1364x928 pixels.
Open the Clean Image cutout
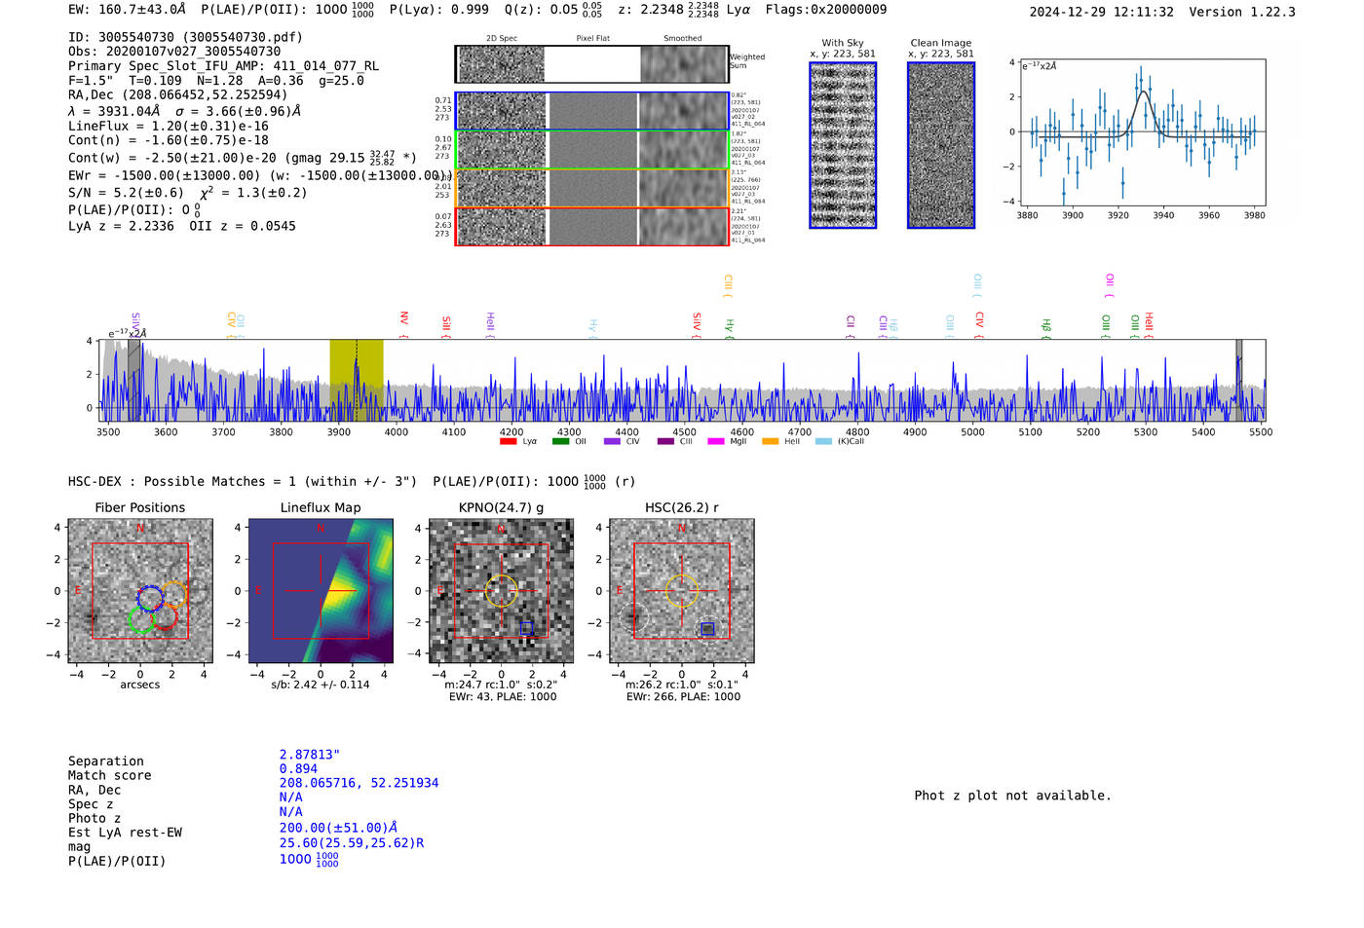[x=941, y=145]
